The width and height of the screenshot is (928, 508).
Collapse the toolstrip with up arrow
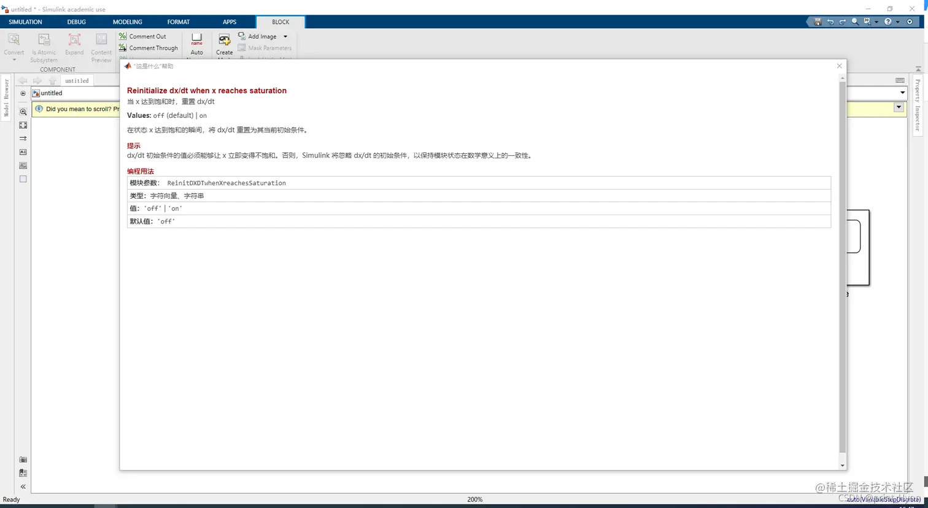coord(918,69)
